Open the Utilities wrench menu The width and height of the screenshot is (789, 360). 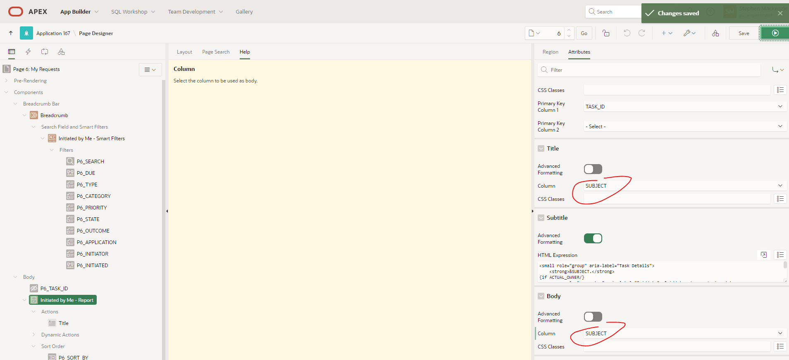click(x=689, y=33)
